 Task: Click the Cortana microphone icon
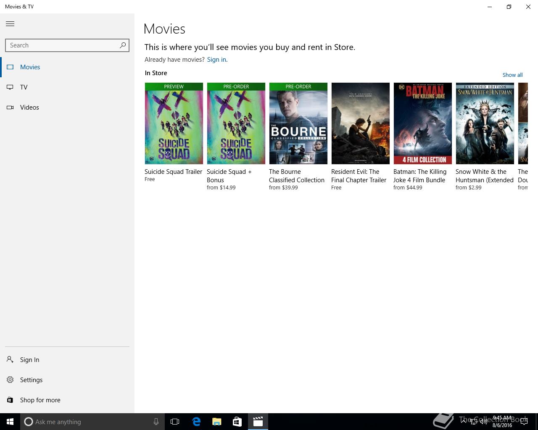(156, 422)
